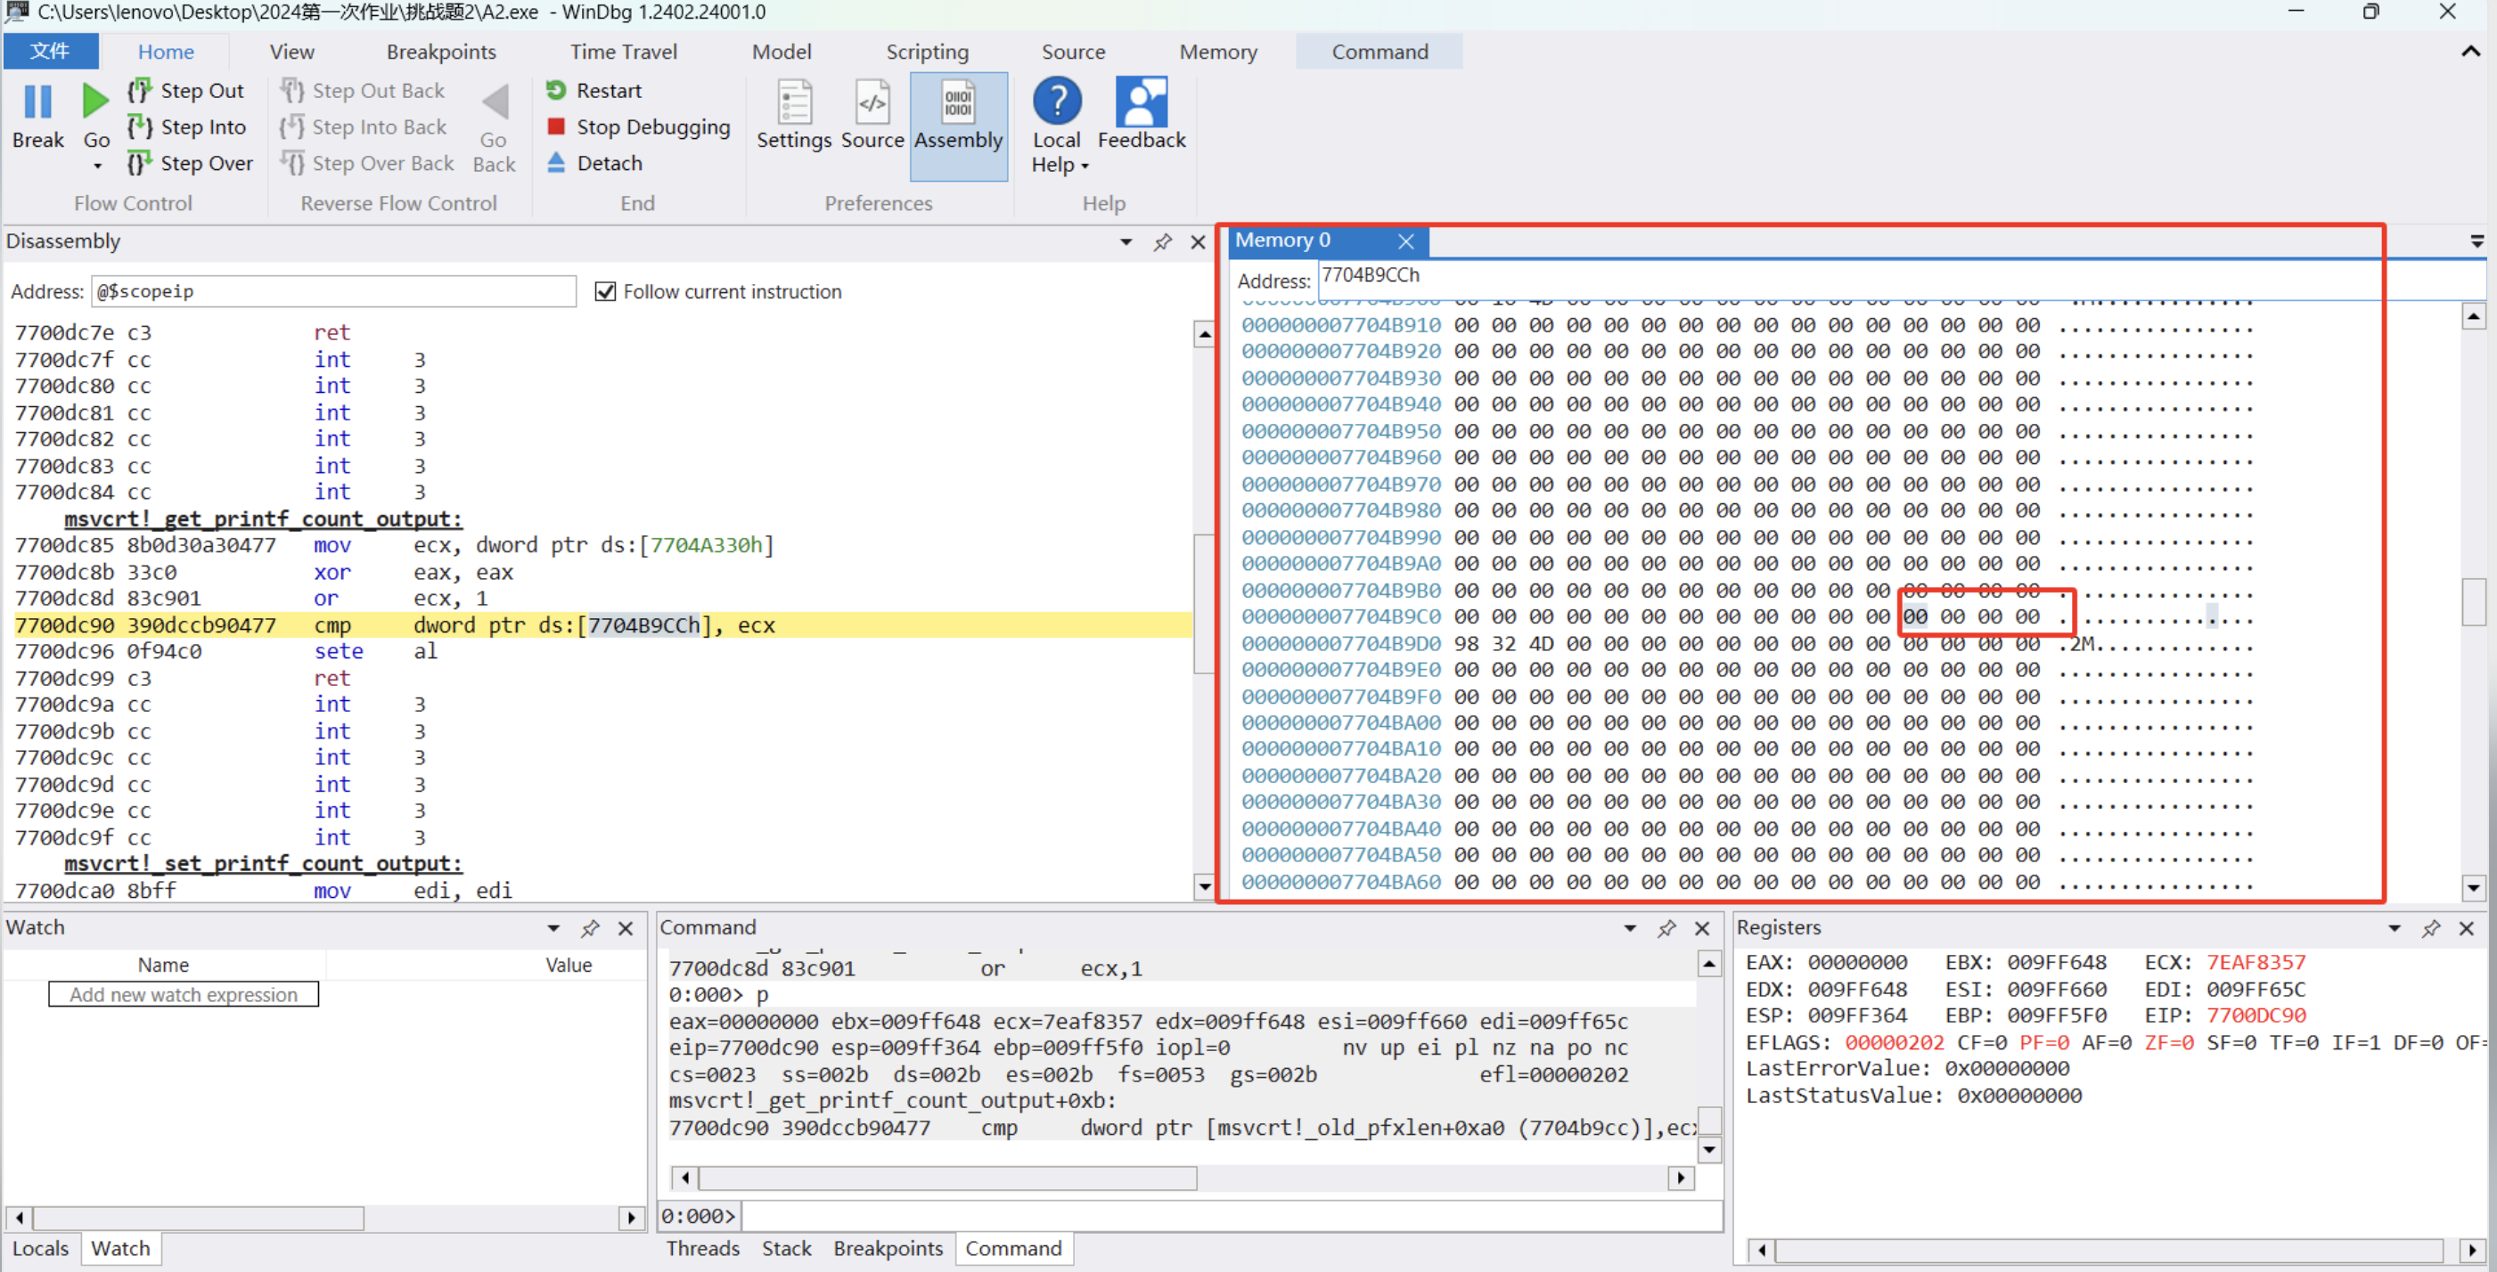Click the Break pause icon
This screenshot has height=1272, width=2497.
point(37,102)
